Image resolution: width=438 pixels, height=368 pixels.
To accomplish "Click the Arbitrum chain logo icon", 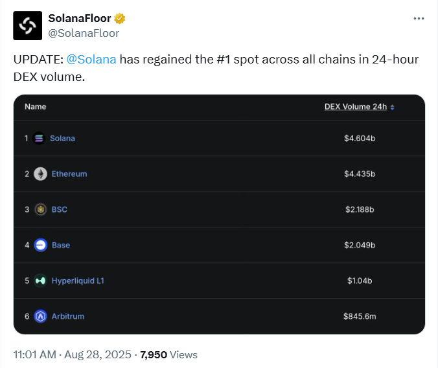I will tap(41, 316).
